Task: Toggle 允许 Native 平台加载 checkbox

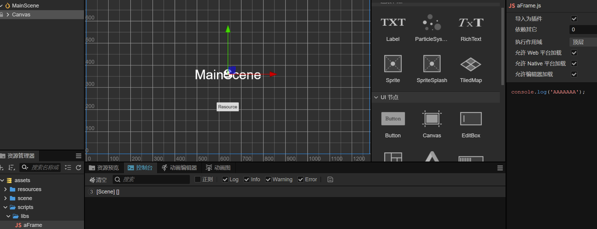Action: pyautogui.click(x=574, y=64)
